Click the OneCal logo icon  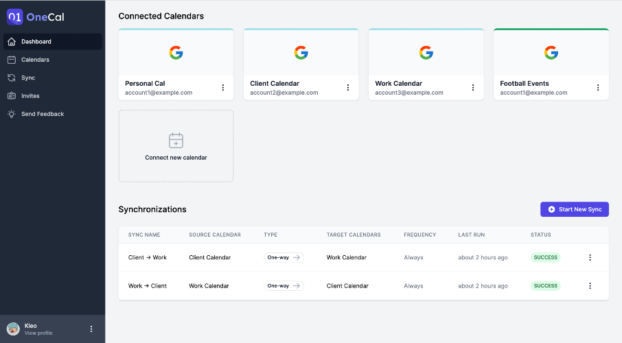[14, 16]
